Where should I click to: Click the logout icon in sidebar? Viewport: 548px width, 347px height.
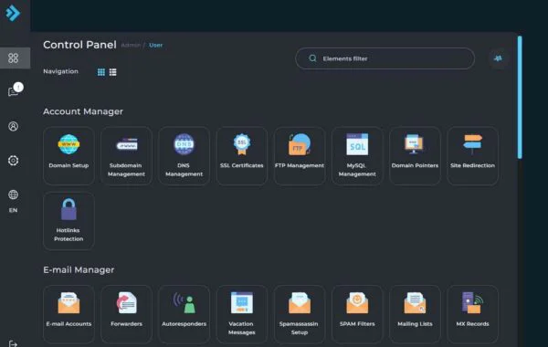[x=13, y=344]
